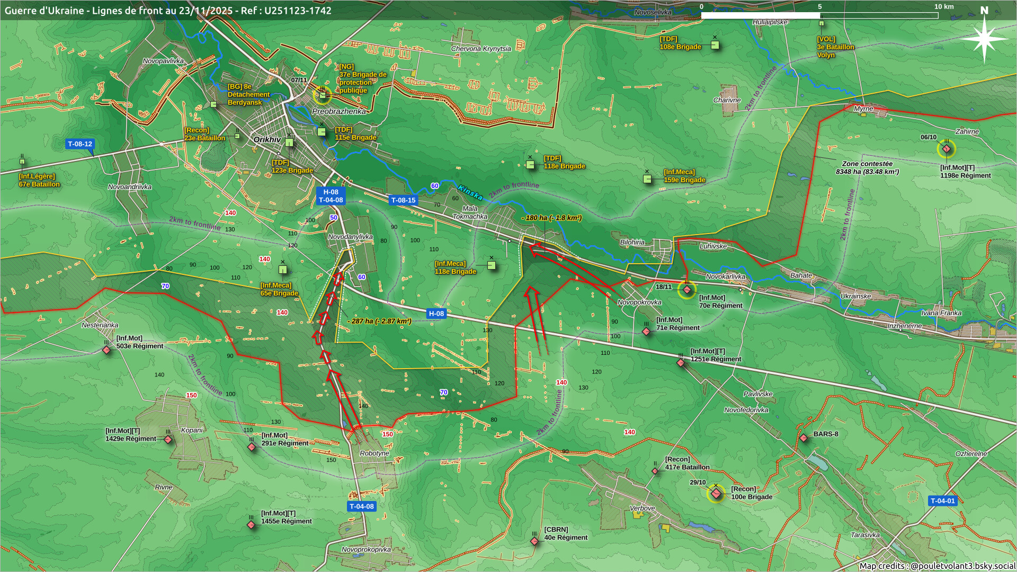Screen dimensions: 1017x572
Task: Click the north compass star
Action: (984, 38)
